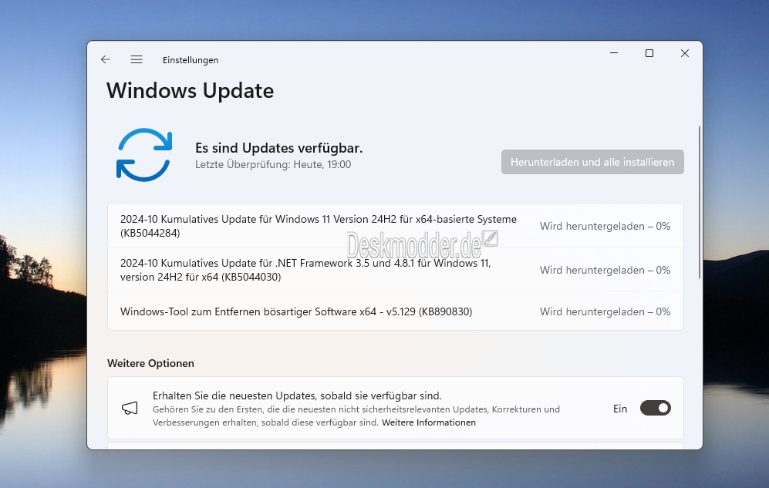Click download status for KB890830

click(x=605, y=312)
